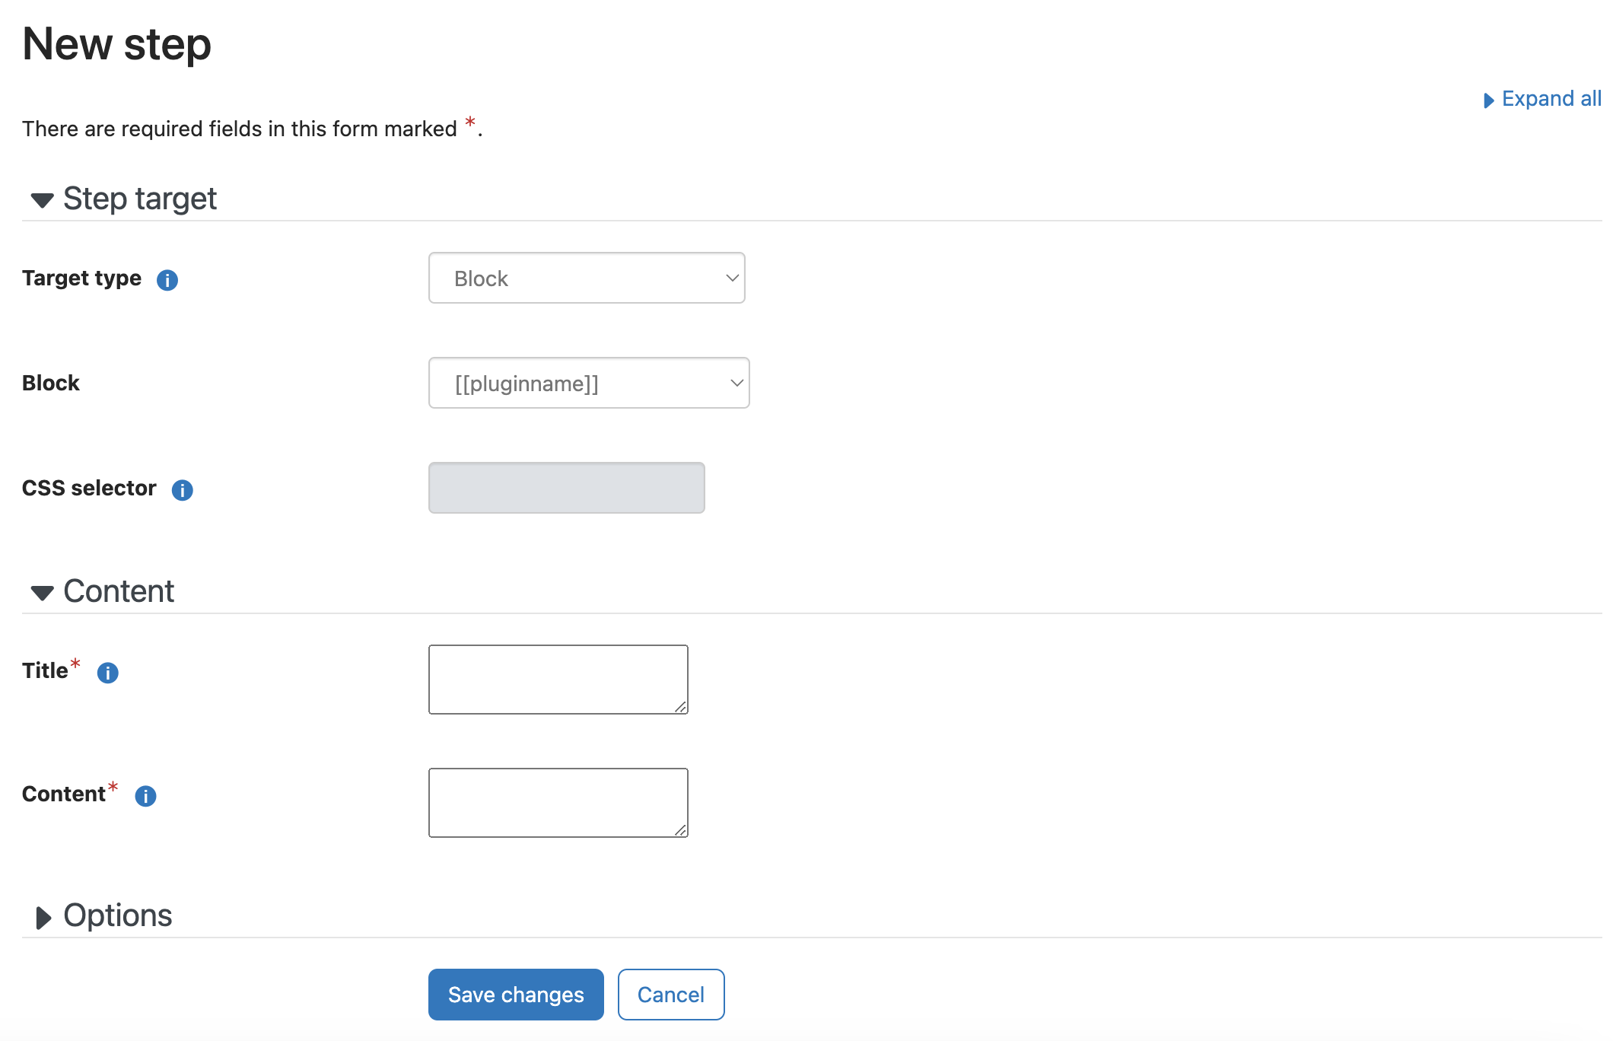Click the required fields notice text

(252, 128)
